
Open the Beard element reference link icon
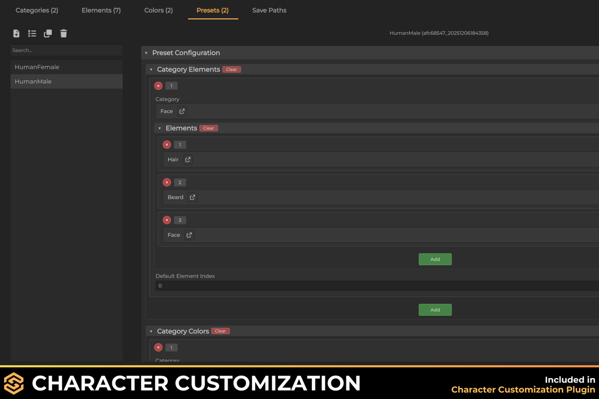click(x=192, y=197)
